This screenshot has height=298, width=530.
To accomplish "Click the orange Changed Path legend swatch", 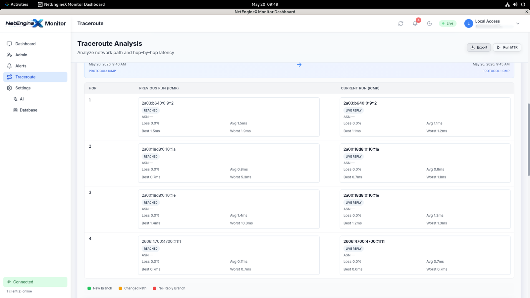I will tap(121, 288).
